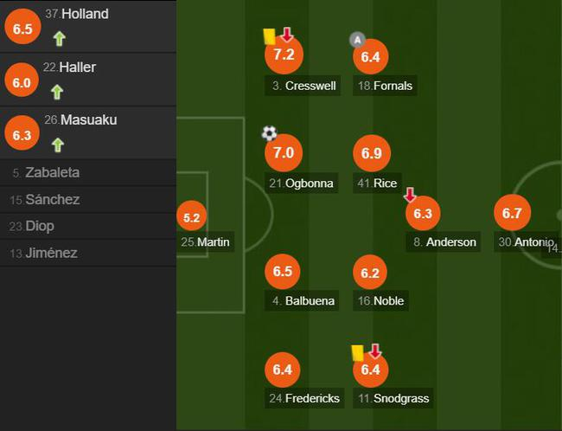Select goalkeeper Martin's 5.2 rating circle
Viewport: 562px width, 431px height.
(x=192, y=218)
